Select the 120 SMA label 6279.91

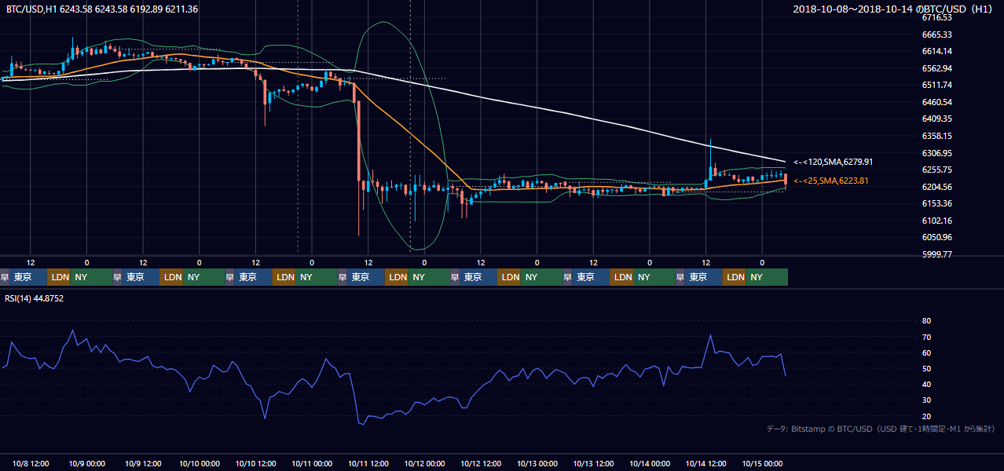(x=834, y=162)
